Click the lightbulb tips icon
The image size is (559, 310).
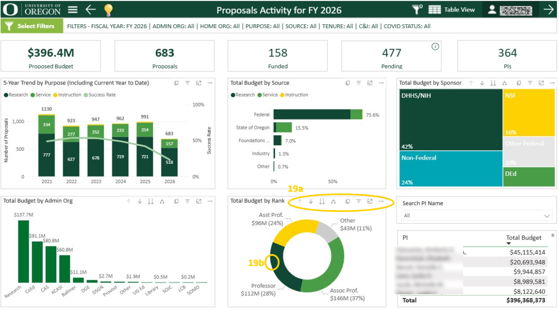pyautogui.click(x=108, y=10)
